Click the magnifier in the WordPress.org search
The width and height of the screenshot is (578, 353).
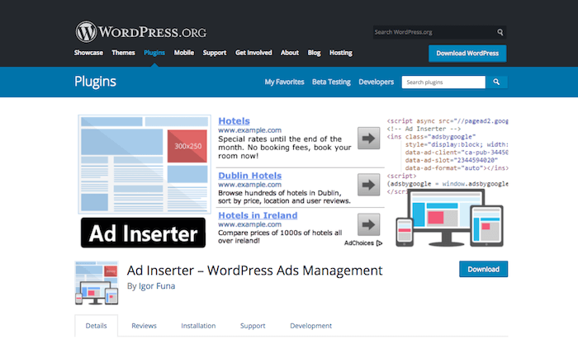tap(500, 32)
